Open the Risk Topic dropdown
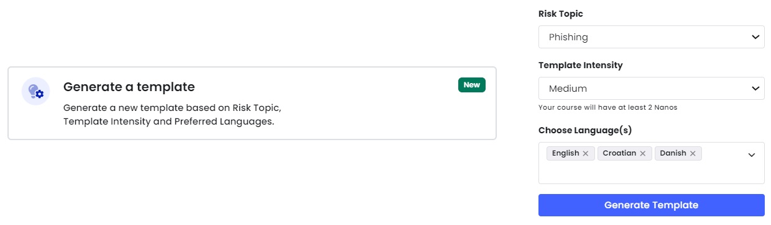The width and height of the screenshot is (771, 225). point(652,37)
